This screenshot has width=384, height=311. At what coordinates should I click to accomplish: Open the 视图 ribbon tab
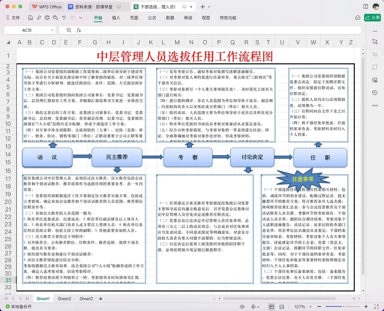point(206,18)
